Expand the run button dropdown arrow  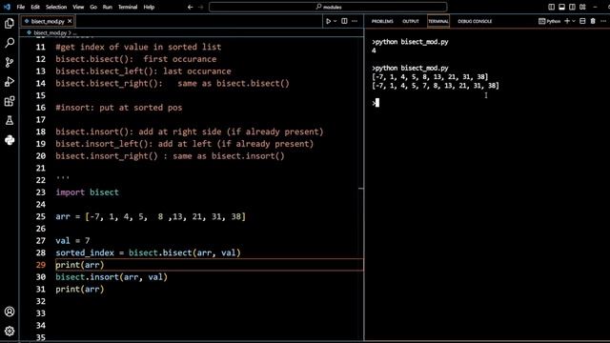pyautogui.click(x=335, y=21)
